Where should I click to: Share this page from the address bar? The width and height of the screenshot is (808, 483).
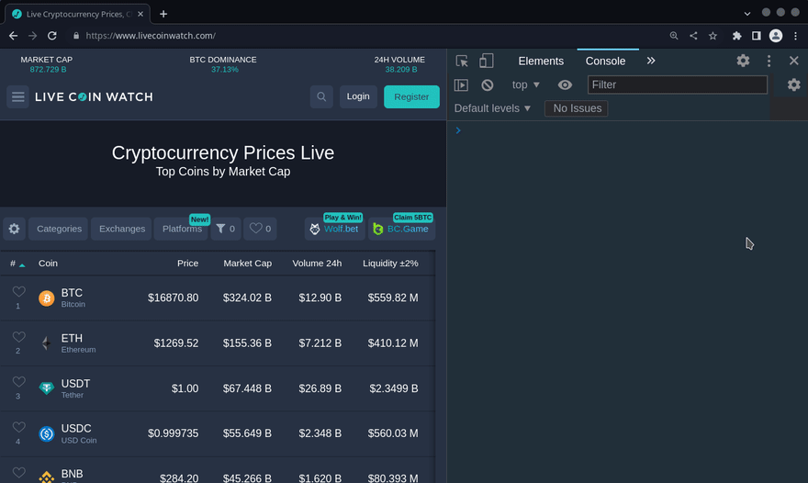click(x=693, y=36)
